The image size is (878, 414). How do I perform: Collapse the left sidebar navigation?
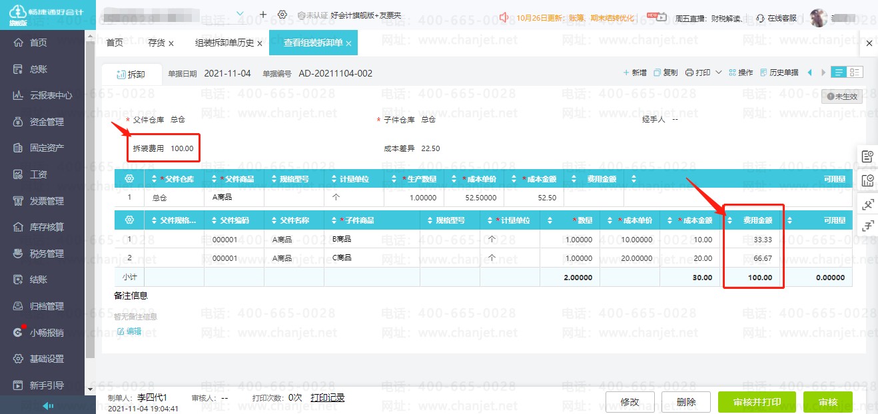48,406
